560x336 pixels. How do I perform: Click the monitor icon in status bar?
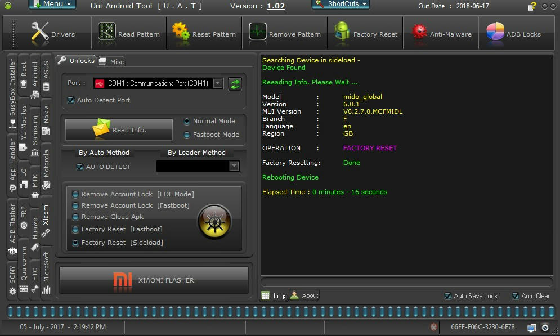(x=531, y=328)
